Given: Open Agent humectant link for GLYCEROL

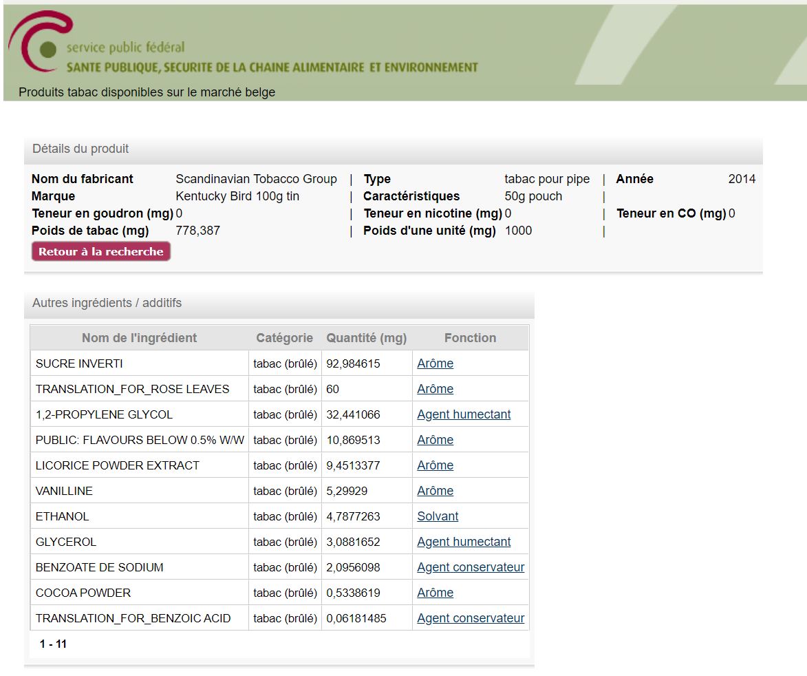Looking at the screenshot, I should [x=464, y=542].
